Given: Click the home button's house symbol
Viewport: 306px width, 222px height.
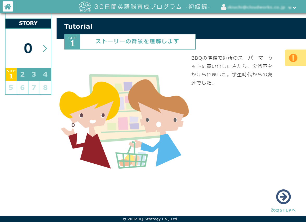Looking at the screenshot, I should pyautogui.click(x=8, y=7).
